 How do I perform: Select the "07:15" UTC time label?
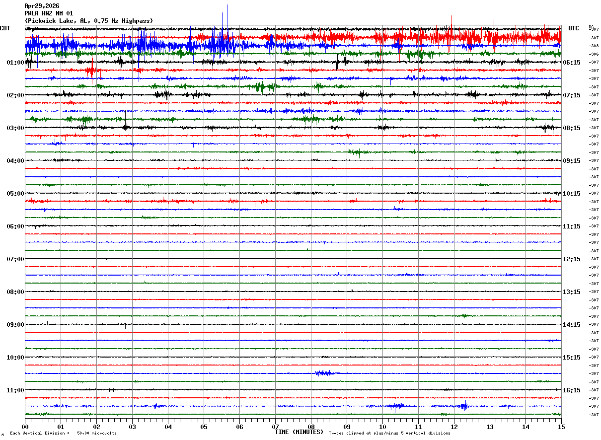tap(572, 95)
